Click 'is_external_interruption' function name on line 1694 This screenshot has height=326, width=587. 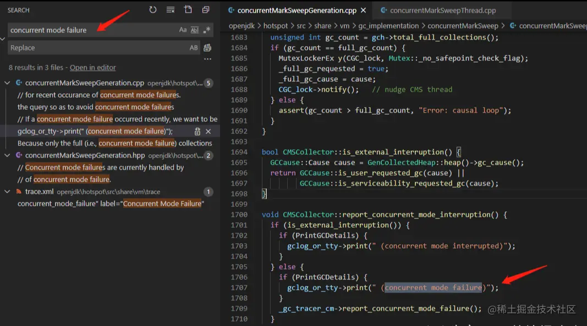coord(393,152)
